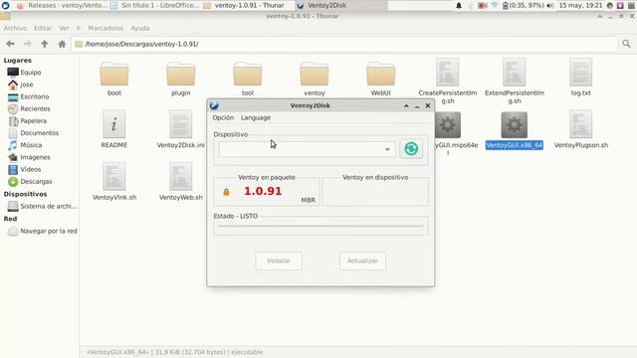Switch to the LibreOffice Sin título 1 window
Screen dimensions: 637x358
point(154,5)
